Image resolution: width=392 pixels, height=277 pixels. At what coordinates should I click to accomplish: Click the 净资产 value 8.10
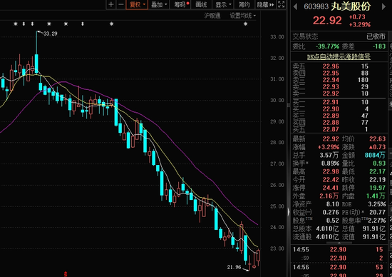click(333, 204)
